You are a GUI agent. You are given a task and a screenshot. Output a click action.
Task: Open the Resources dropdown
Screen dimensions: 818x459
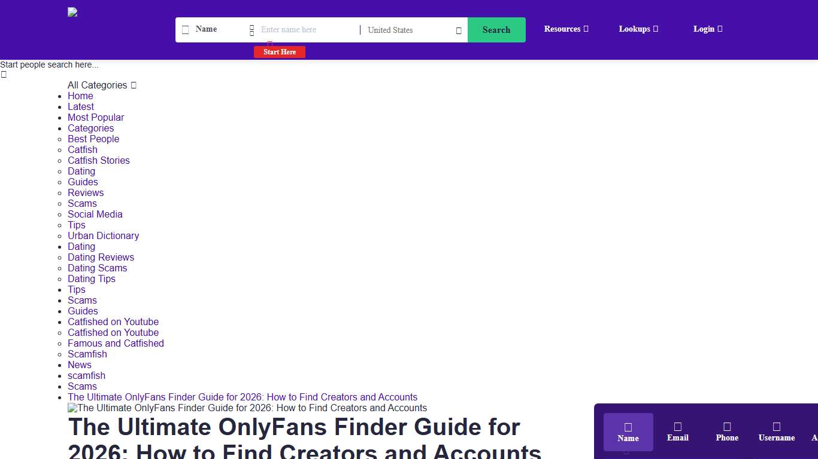point(566,29)
